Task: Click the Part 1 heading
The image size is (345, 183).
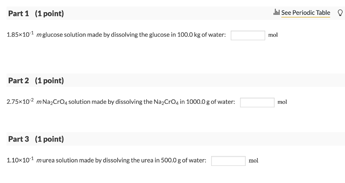Action: point(19,13)
